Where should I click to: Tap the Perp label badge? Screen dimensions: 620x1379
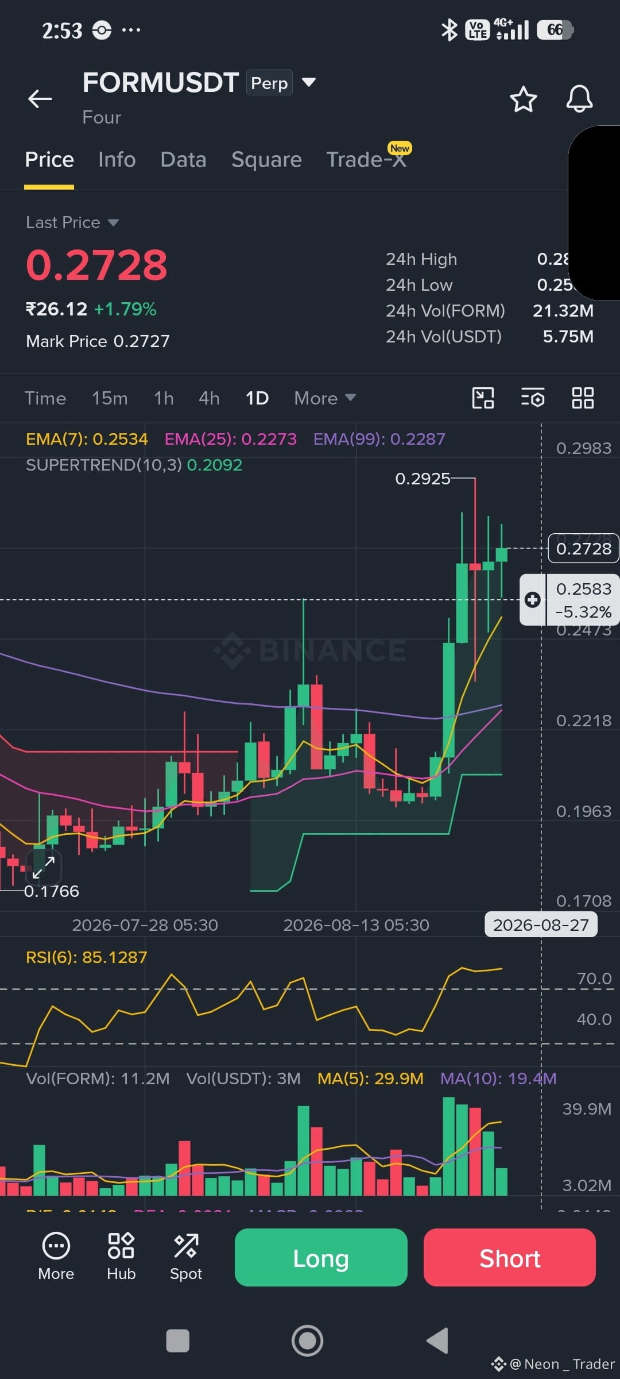pyautogui.click(x=269, y=83)
